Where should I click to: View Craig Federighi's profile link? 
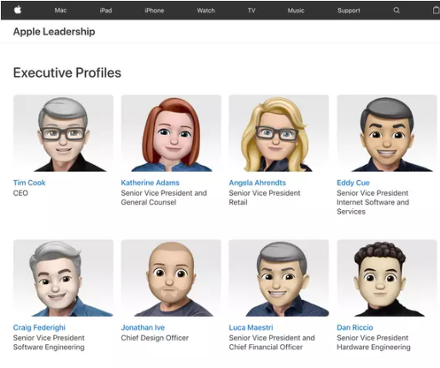coord(40,327)
